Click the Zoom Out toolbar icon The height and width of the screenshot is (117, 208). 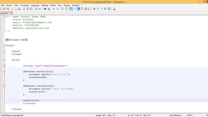57,9
